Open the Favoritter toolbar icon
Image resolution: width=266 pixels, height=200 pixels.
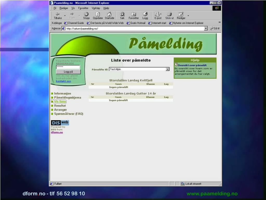point(134,14)
